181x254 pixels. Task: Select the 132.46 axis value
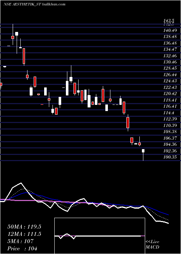pyautogui.click(x=170, y=56)
